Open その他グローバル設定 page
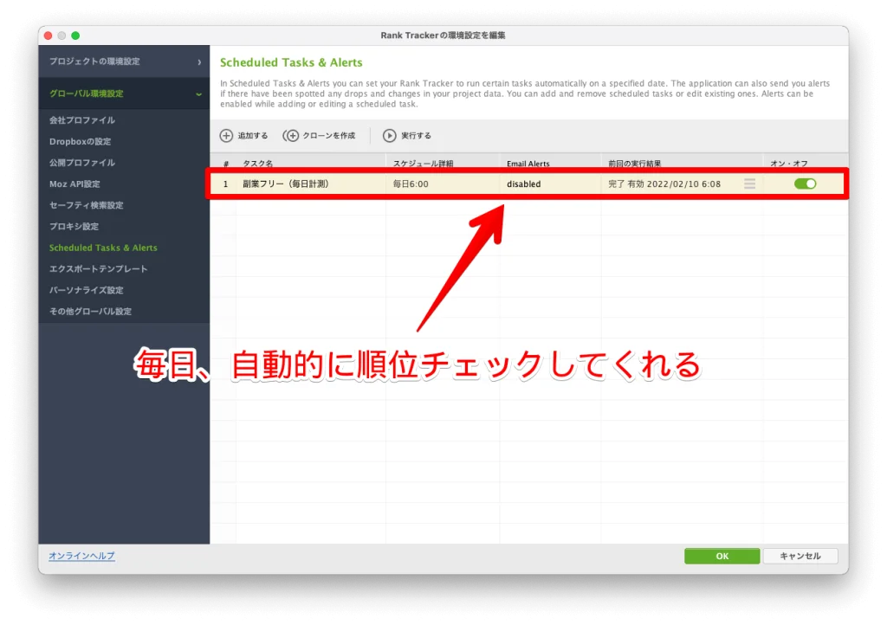 click(x=90, y=312)
